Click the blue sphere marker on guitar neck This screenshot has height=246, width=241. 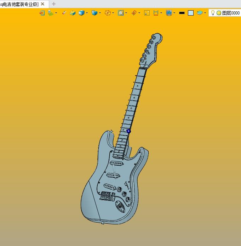pyautogui.click(x=128, y=131)
